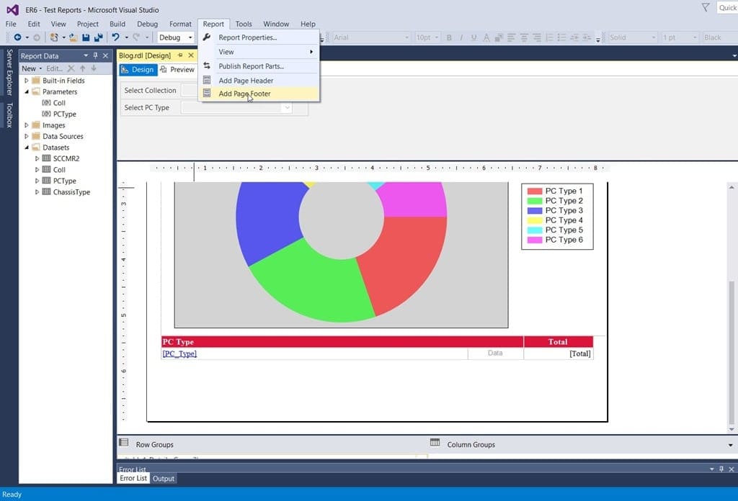The height and width of the screenshot is (501, 738).
Task: Click the increase indent toolbar icon
Action: coord(587,37)
